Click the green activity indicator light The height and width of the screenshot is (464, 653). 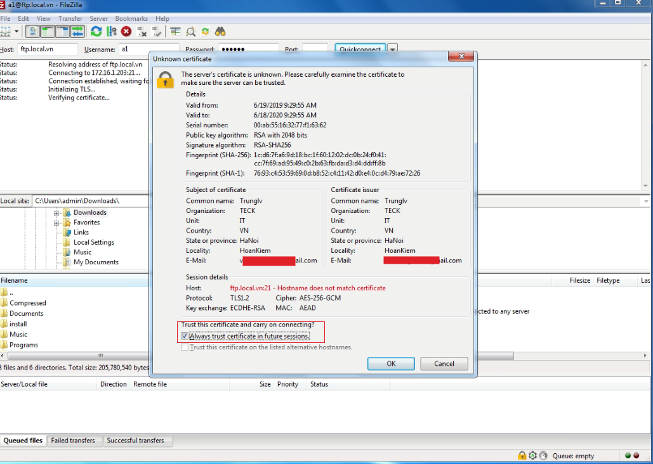pyautogui.click(x=628, y=456)
